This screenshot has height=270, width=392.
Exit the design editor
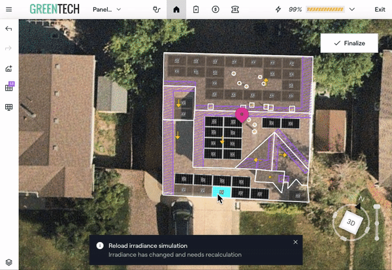pos(380,10)
